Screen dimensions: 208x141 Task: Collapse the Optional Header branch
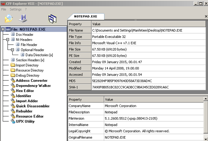point(12,50)
